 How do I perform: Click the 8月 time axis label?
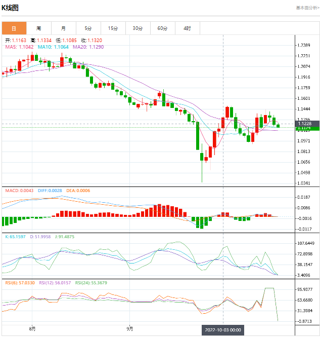pyautogui.click(x=32, y=329)
